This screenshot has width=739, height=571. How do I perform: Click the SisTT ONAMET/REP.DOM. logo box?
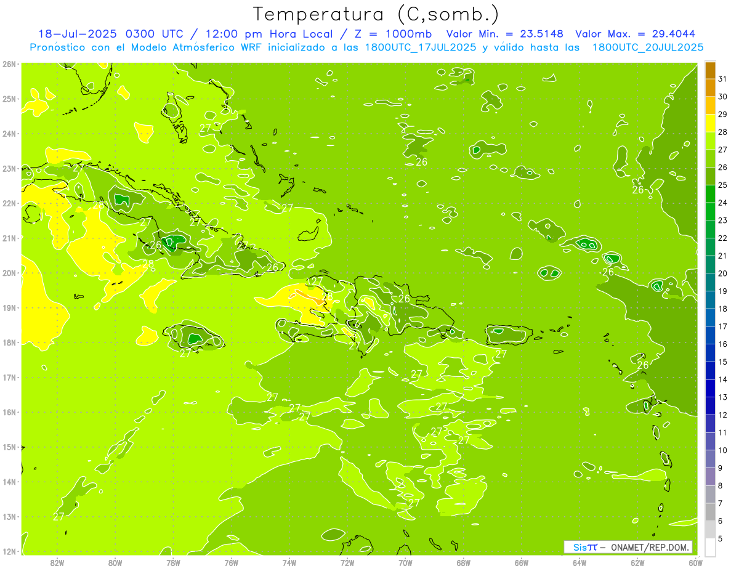pyautogui.click(x=628, y=547)
